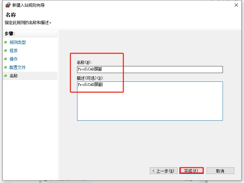Viewport: 244px width, 183px height.
Task: Click the green bullet beside 配置文件
Action: click(5, 67)
